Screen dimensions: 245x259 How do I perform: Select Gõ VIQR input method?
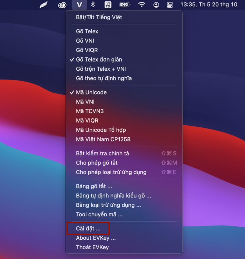(x=124, y=50)
